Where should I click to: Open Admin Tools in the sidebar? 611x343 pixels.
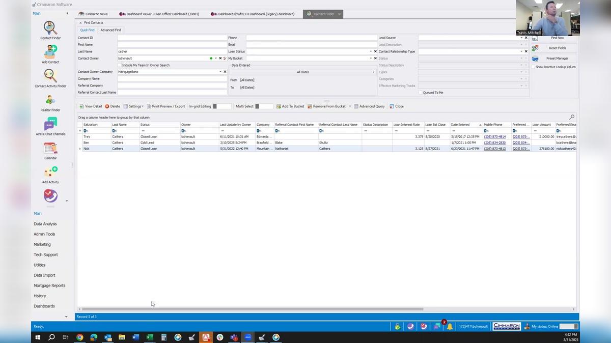coord(44,234)
